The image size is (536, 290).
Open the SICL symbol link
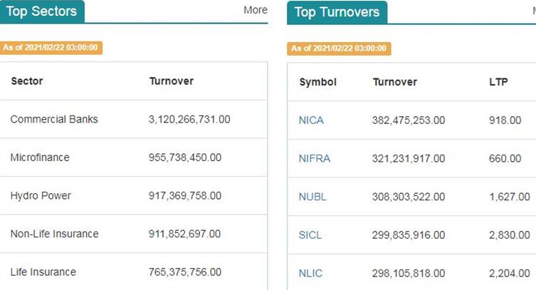[310, 235]
